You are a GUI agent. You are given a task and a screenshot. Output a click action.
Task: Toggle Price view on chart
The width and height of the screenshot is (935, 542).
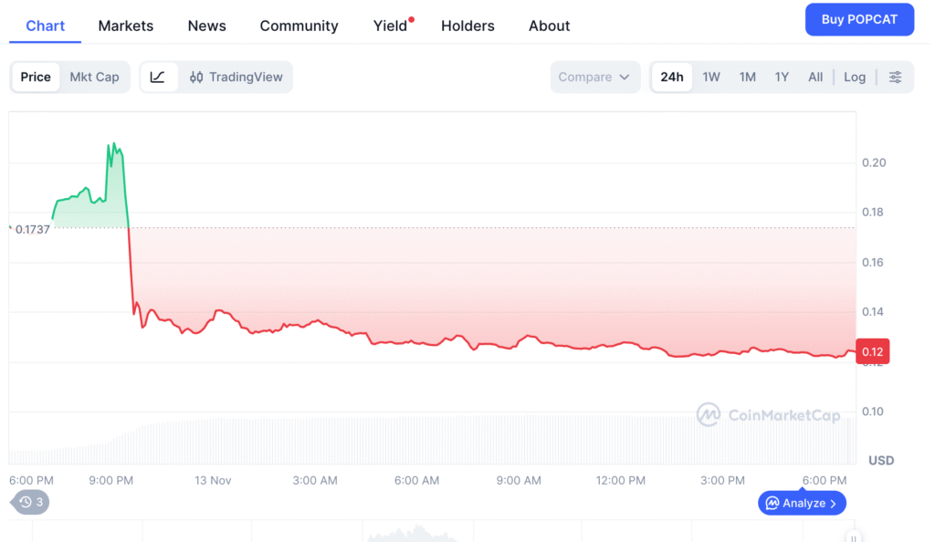click(36, 78)
